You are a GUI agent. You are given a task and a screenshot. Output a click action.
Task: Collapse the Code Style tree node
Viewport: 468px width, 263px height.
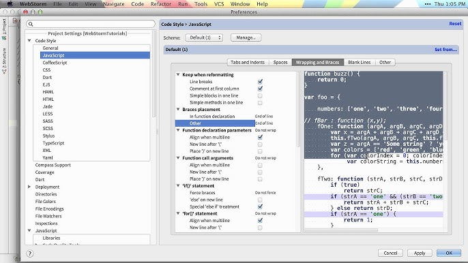29,41
